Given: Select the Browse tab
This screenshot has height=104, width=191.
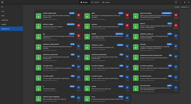Looking at the screenshot, I should [84, 2].
